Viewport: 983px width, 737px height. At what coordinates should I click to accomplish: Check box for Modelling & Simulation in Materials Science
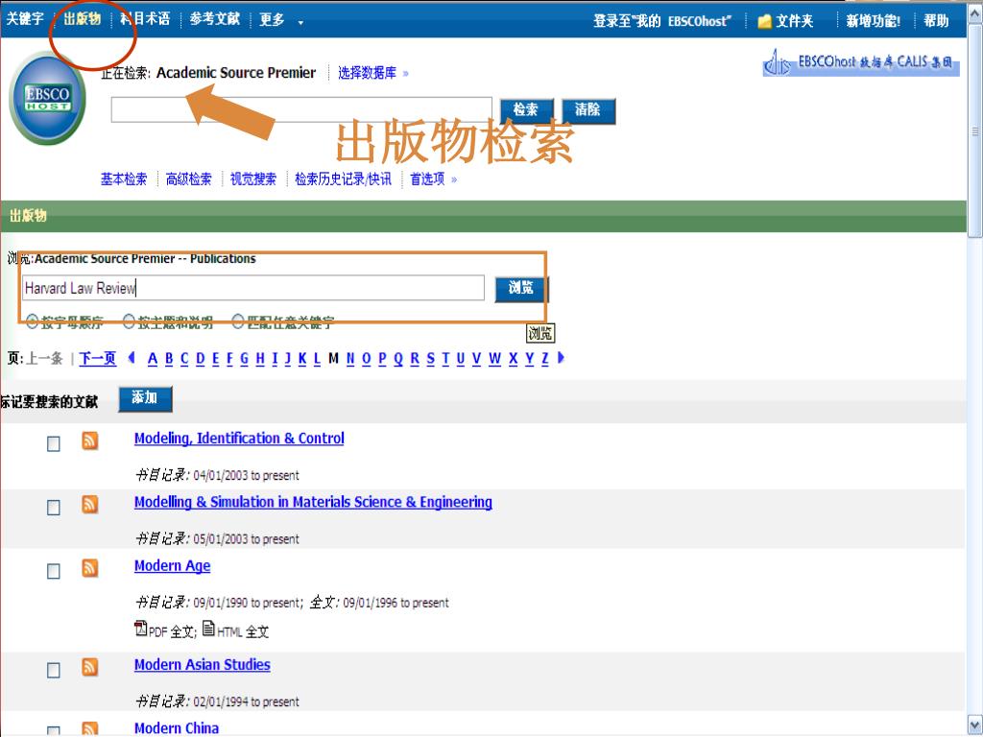click(x=54, y=507)
